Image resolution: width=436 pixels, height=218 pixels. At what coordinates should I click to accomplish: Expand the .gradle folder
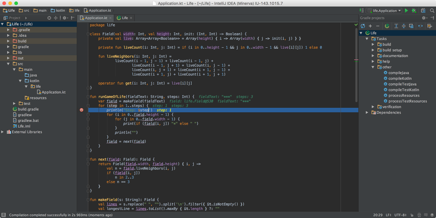coord(9,30)
